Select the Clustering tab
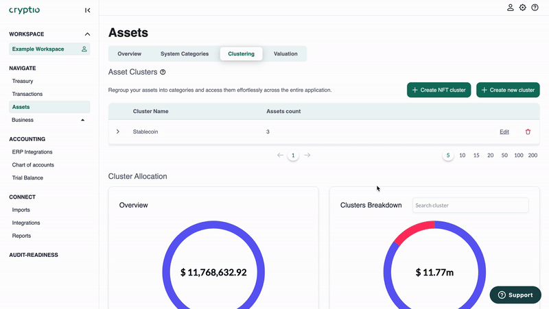549x309 pixels. pos(242,54)
